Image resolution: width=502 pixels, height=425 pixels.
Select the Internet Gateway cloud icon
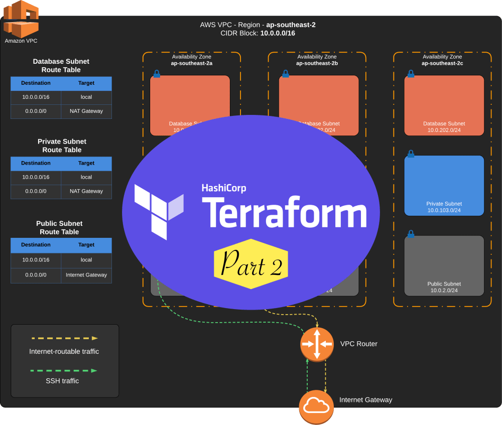coord(316,407)
